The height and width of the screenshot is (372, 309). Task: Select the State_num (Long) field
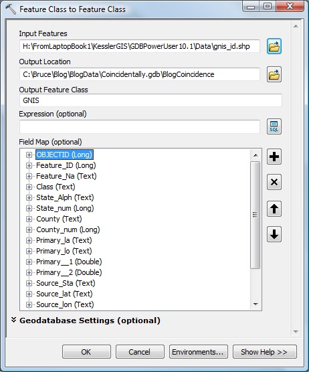(65, 208)
